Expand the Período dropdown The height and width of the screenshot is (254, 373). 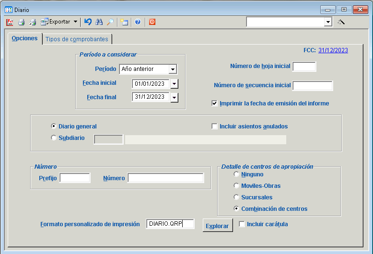pyautogui.click(x=173, y=69)
